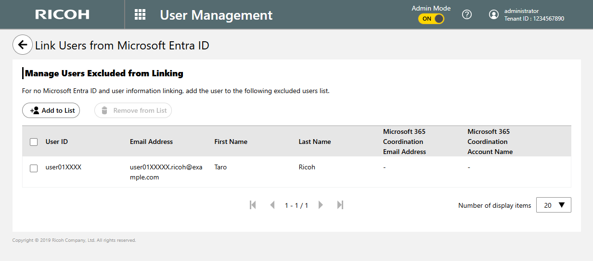Click the administrator profile avatar icon
Image resolution: width=593 pixels, height=261 pixels.
point(493,14)
